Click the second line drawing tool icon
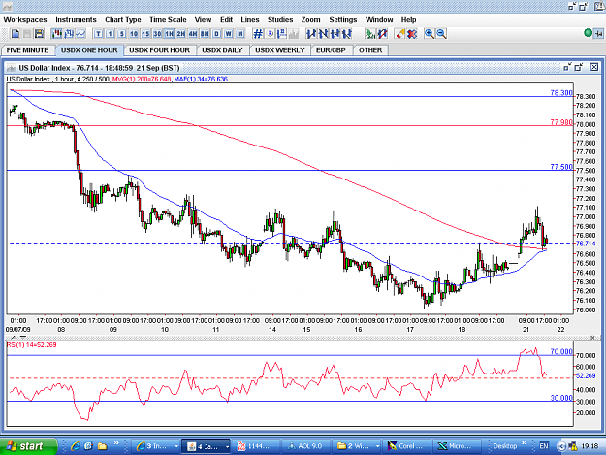This screenshot has height=455, width=606. point(323,34)
